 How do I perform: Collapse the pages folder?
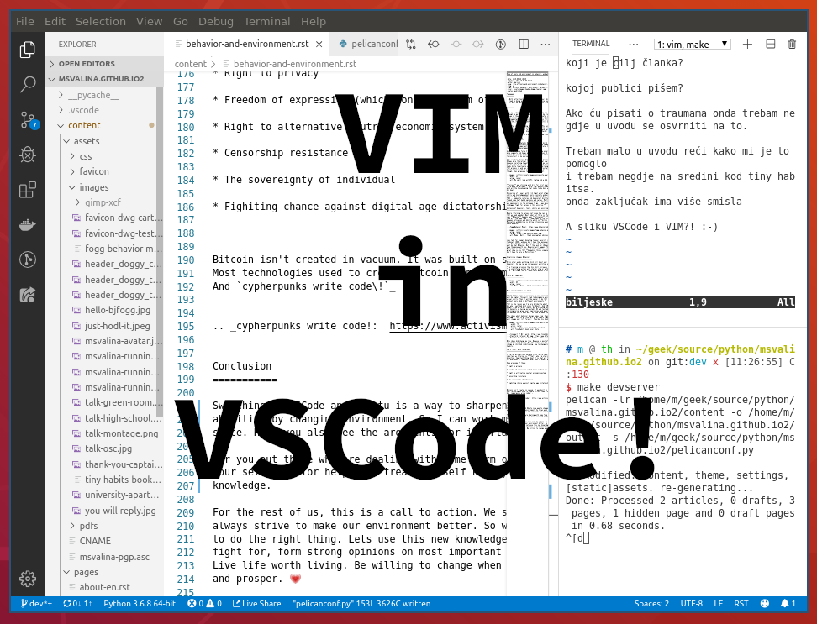[104, 572]
